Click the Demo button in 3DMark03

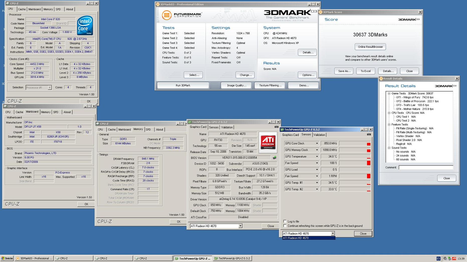(304, 85)
